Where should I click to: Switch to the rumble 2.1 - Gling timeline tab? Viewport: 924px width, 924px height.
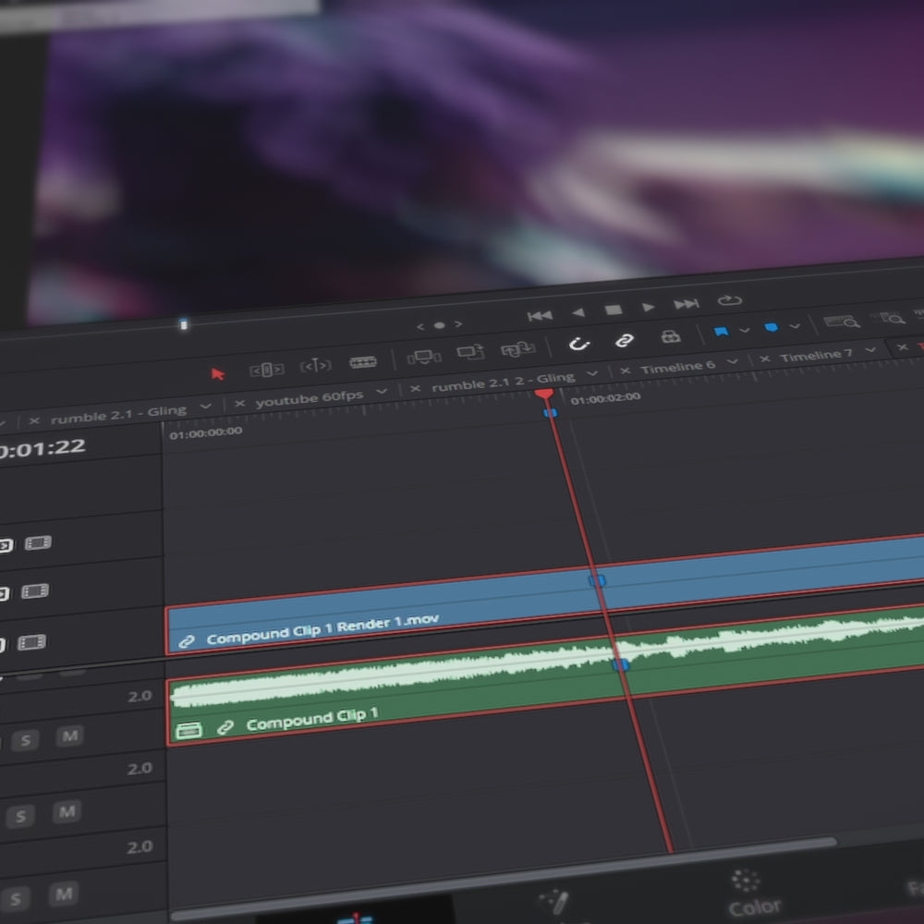(x=118, y=414)
